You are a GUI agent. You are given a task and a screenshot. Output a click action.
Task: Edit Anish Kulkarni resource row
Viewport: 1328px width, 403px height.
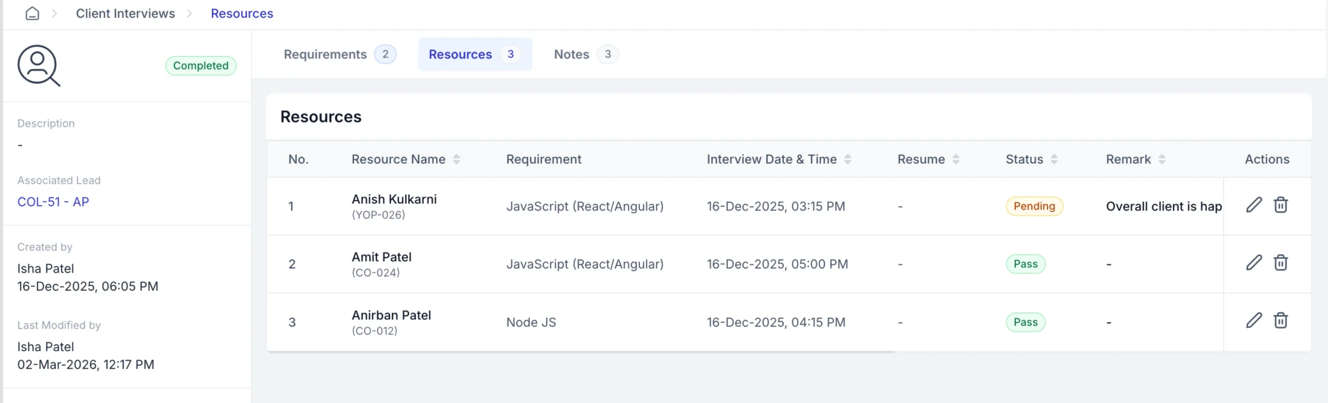1254,205
